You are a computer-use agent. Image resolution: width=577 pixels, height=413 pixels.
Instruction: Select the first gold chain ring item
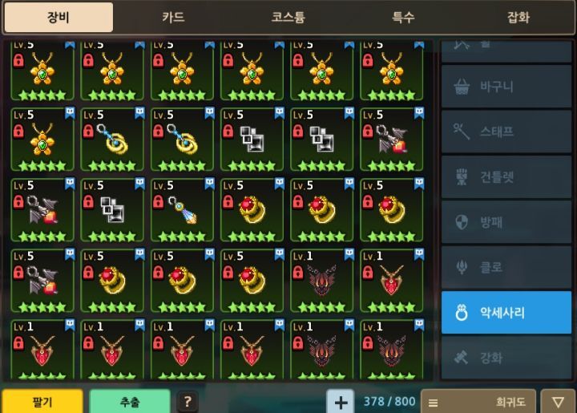112,140
